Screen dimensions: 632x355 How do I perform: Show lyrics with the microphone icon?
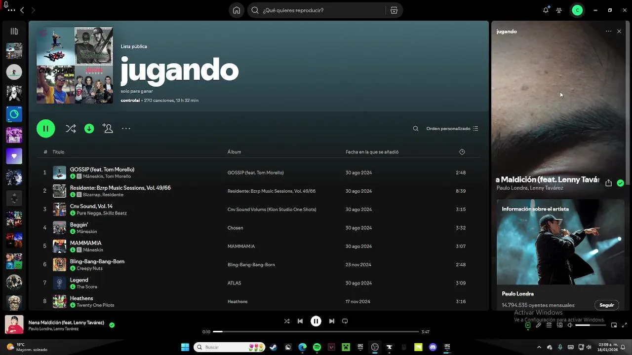[539, 325]
